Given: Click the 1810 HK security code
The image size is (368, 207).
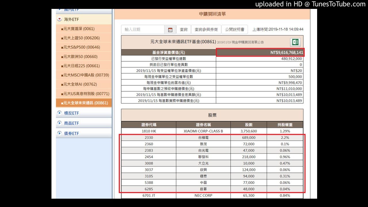Looking at the screenshot, I should point(149,131).
